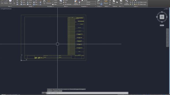Click the block Edit tool
The width and height of the screenshot is (170, 95).
65,2
